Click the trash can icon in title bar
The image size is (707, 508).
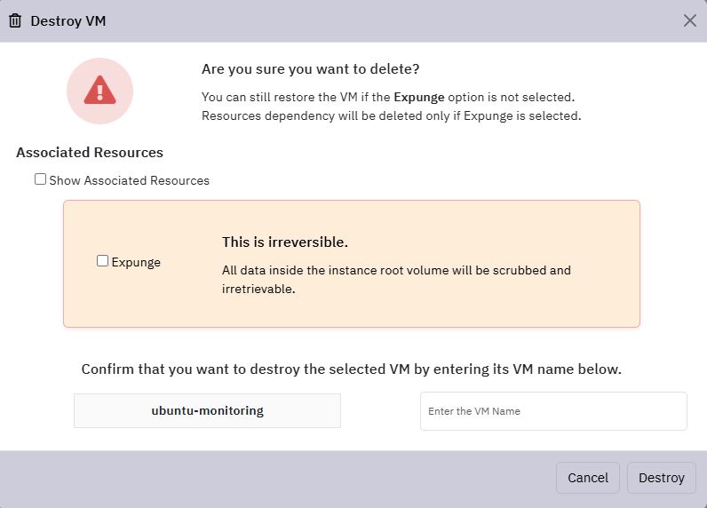coord(15,20)
